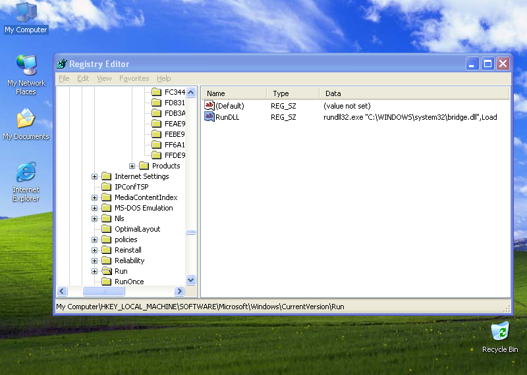Click the tree horizontal scrollbar thumb
Image resolution: width=527 pixels, height=375 pixels.
pyautogui.click(x=104, y=291)
